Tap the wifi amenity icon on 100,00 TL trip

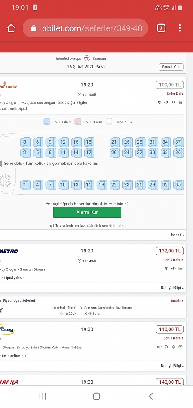pos(159,103)
